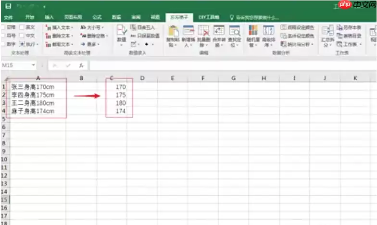Save the workbook with the floppy disk icon
This screenshot has height=225, width=377.
click(8, 6)
